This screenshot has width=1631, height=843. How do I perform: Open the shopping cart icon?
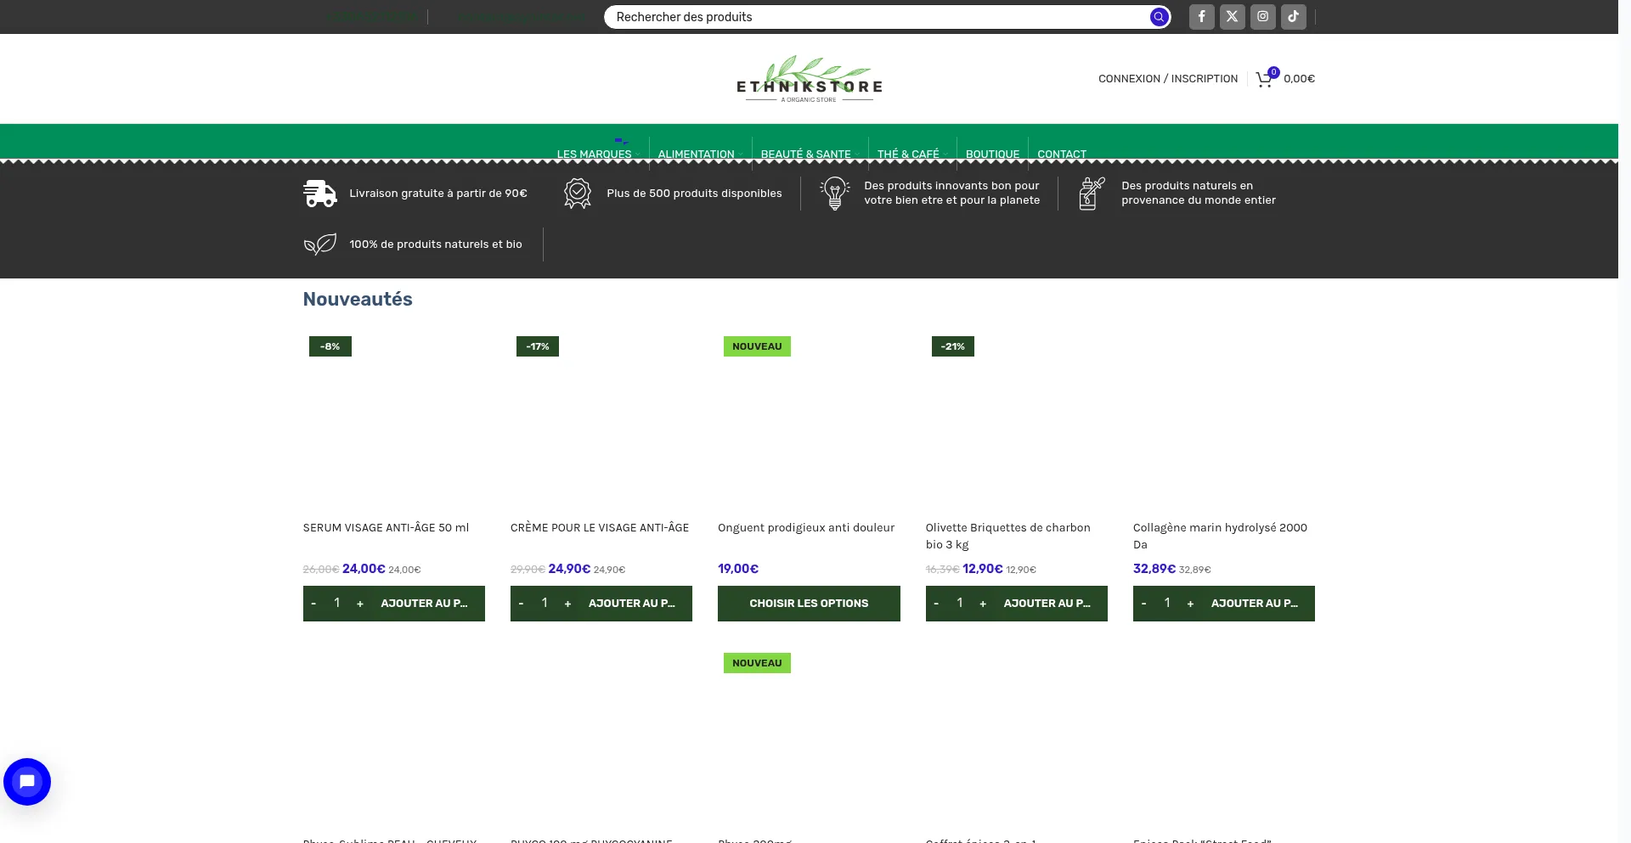point(1264,79)
